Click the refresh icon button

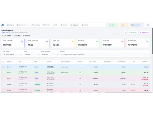point(126,33)
